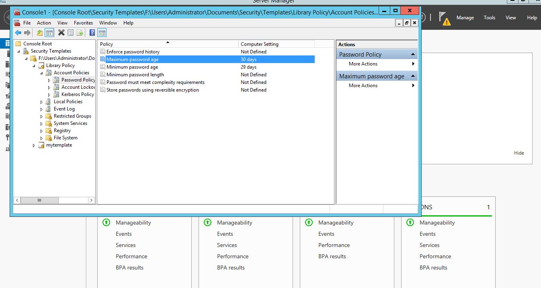Screen dimensions: 541x288
Task: Open Minimum password length policy entry
Action: (135, 75)
